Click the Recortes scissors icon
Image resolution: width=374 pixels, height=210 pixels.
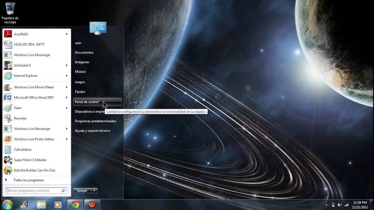coord(8,118)
